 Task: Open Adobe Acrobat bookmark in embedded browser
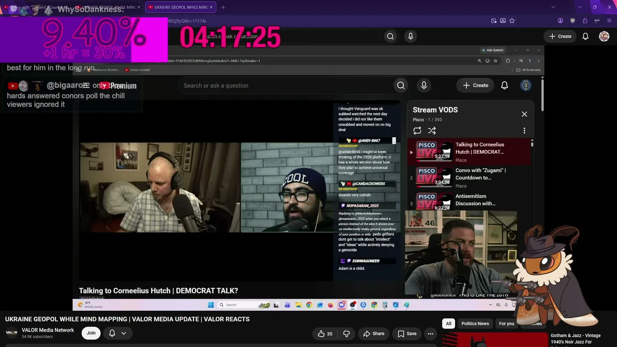pos(137,70)
